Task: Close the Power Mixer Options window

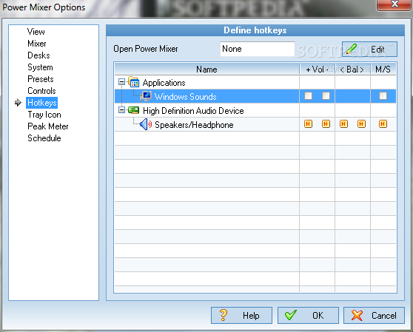Action: [394, 4]
